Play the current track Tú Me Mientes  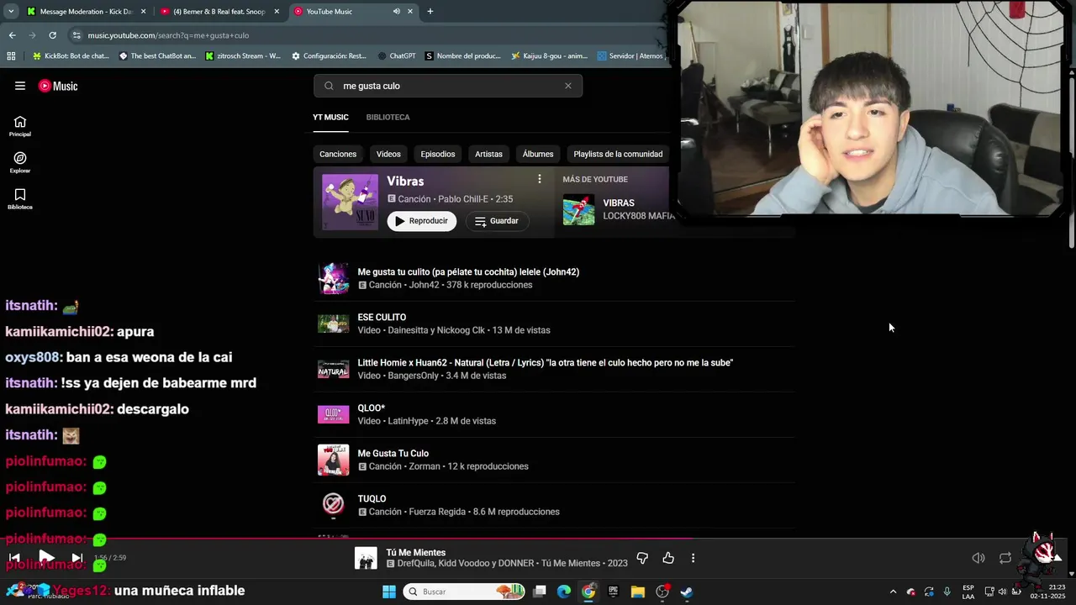(46, 557)
